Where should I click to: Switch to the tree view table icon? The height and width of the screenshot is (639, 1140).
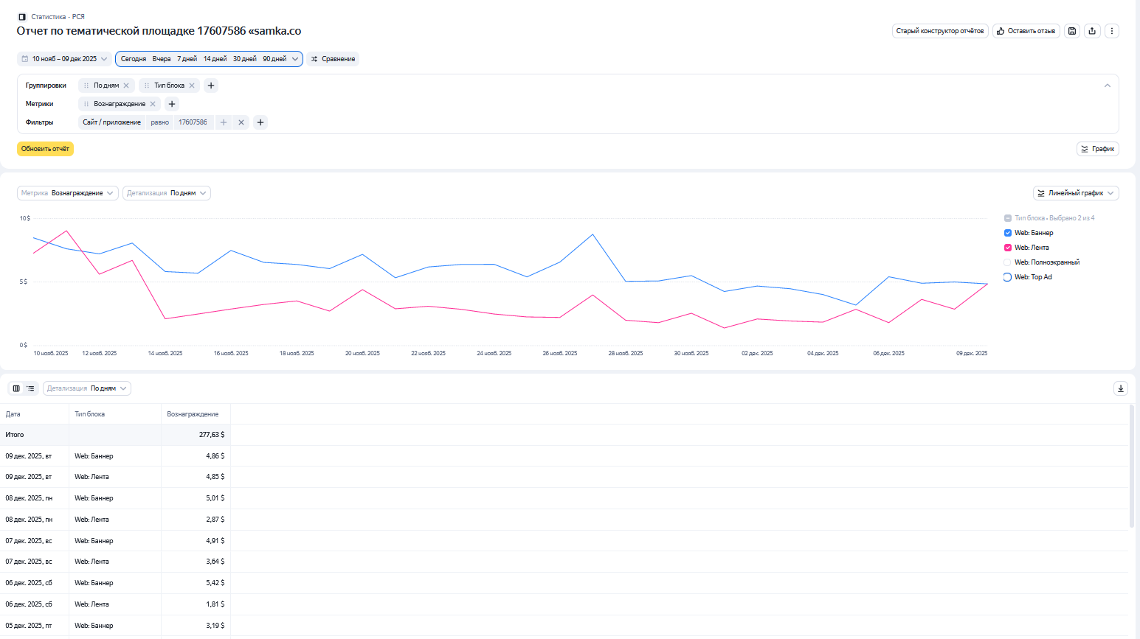click(30, 388)
